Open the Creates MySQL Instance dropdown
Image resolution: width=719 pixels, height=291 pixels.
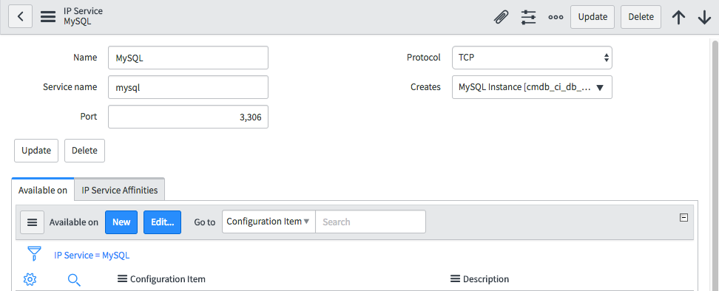532,87
